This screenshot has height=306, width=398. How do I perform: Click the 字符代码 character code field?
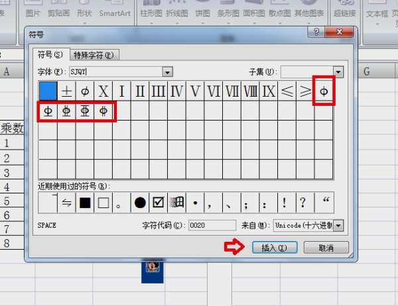pos(212,225)
